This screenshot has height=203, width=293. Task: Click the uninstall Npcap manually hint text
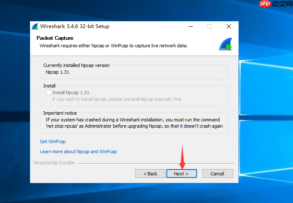coord(117,99)
